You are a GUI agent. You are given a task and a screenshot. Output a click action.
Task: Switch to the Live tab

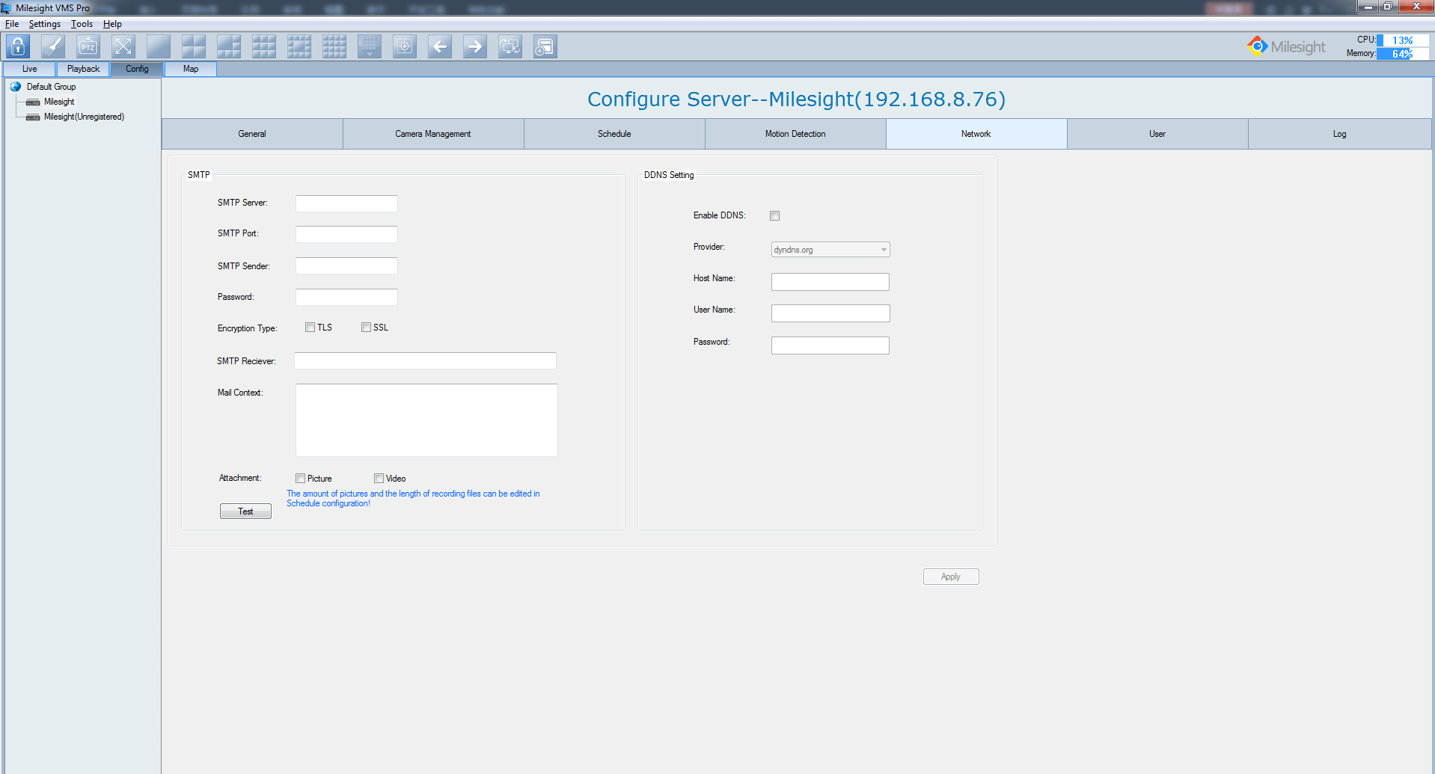(x=30, y=69)
